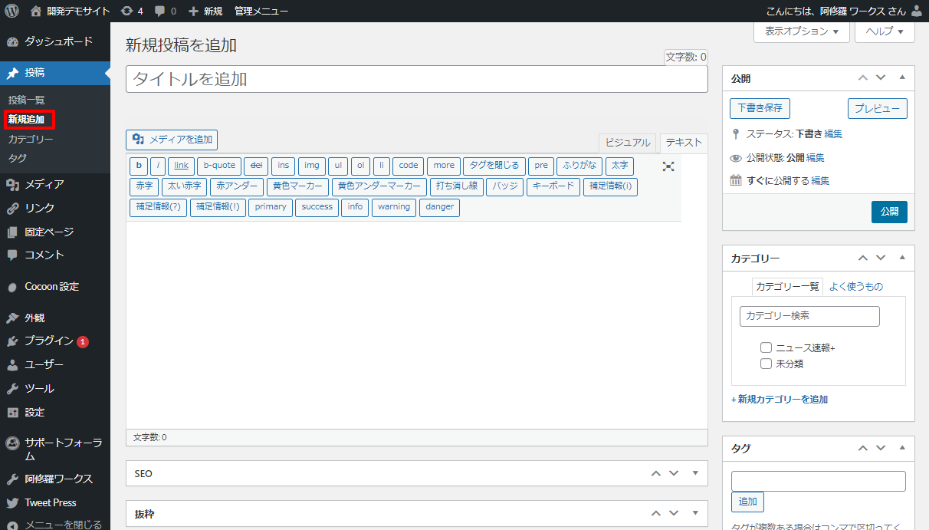The height and width of the screenshot is (530, 929).
Task: Open 設定 in the sidebar
Action: [55, 412]
